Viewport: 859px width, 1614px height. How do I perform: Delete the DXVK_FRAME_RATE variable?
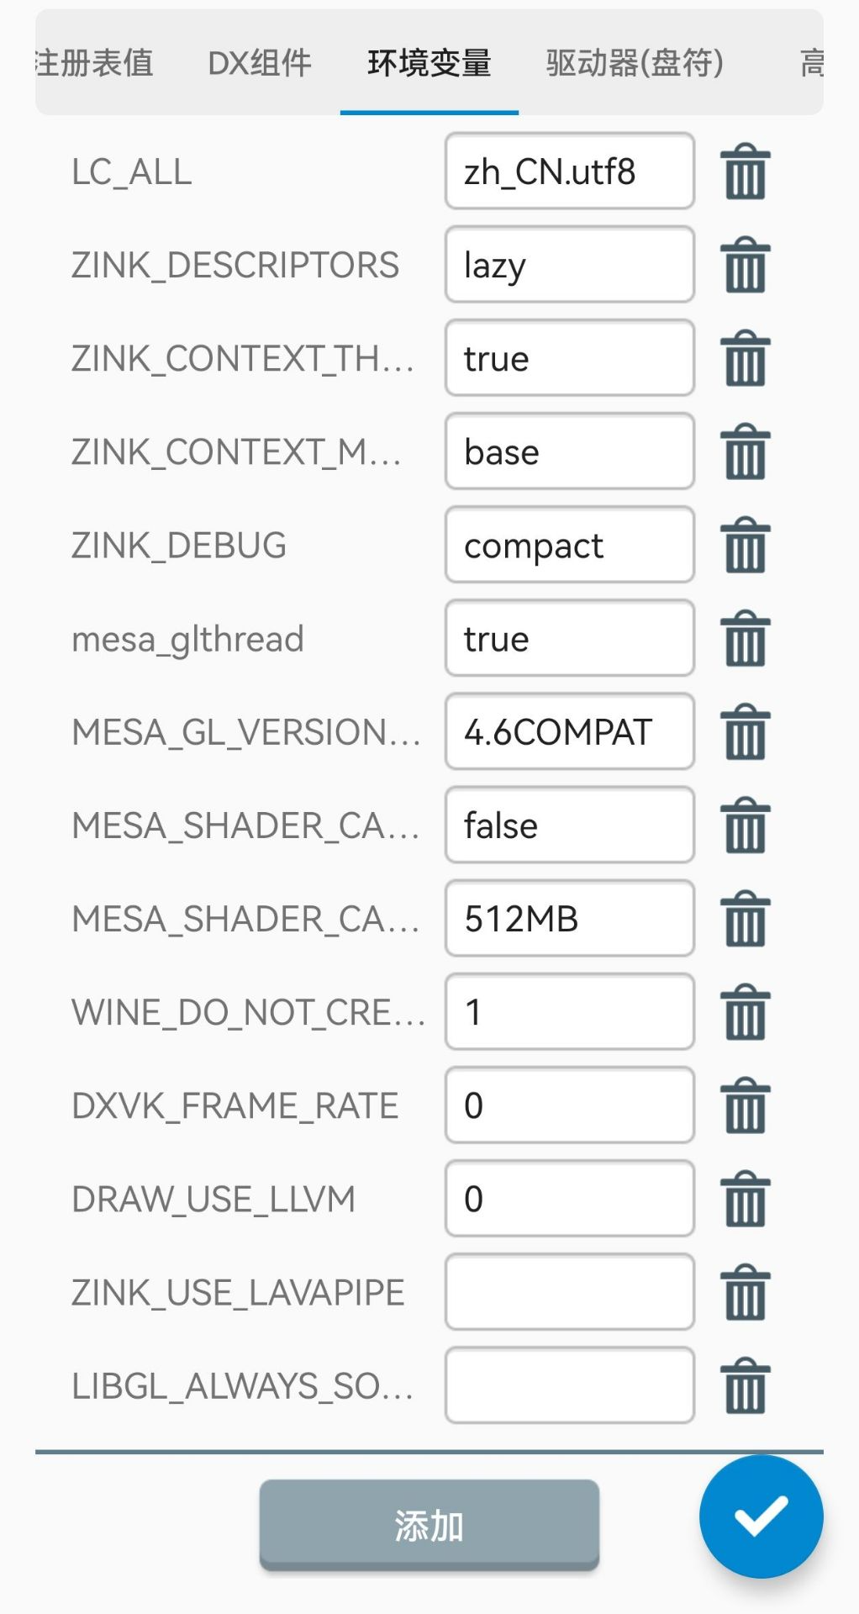click(x=745, y=1105)
